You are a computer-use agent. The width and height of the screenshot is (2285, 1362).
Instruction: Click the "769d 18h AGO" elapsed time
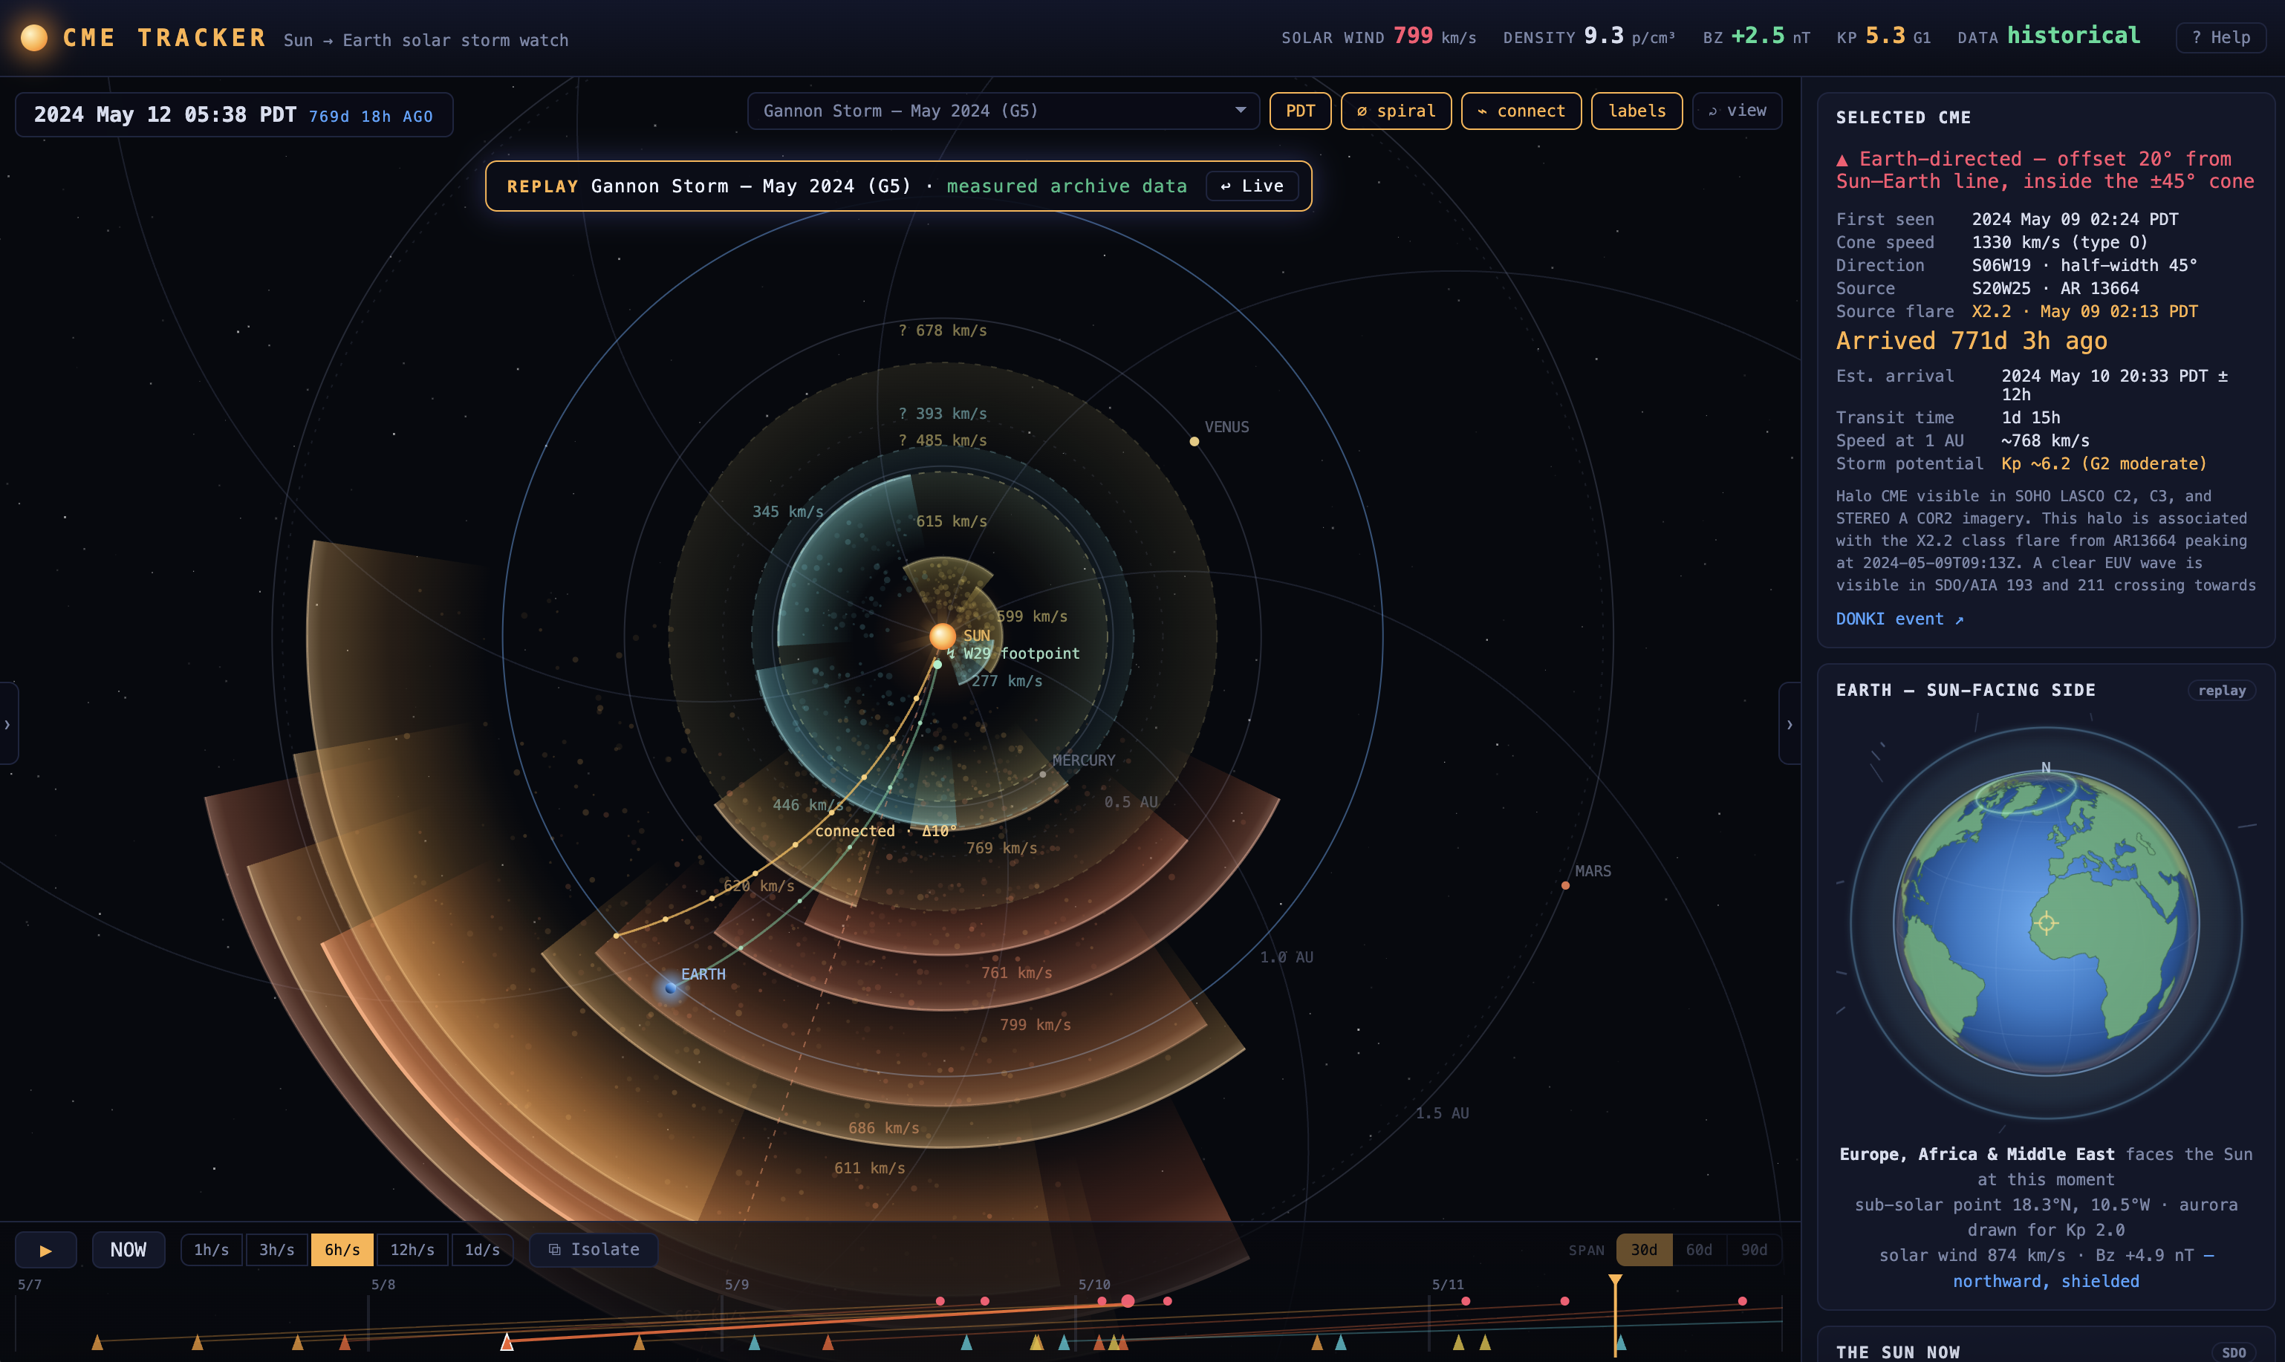tap(371, 117)
